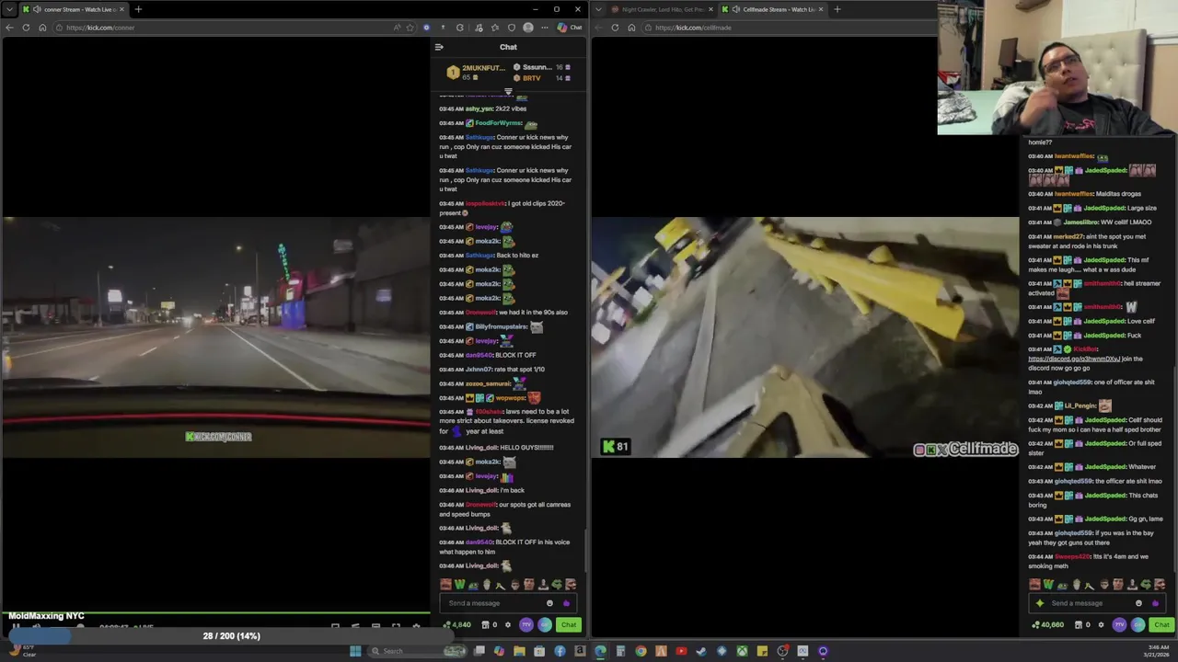Open channel shop icon in conner chat
Image resolution: width=1178 pixels, height=662 pixels.
pyautogui.click(x=485, y=625)
